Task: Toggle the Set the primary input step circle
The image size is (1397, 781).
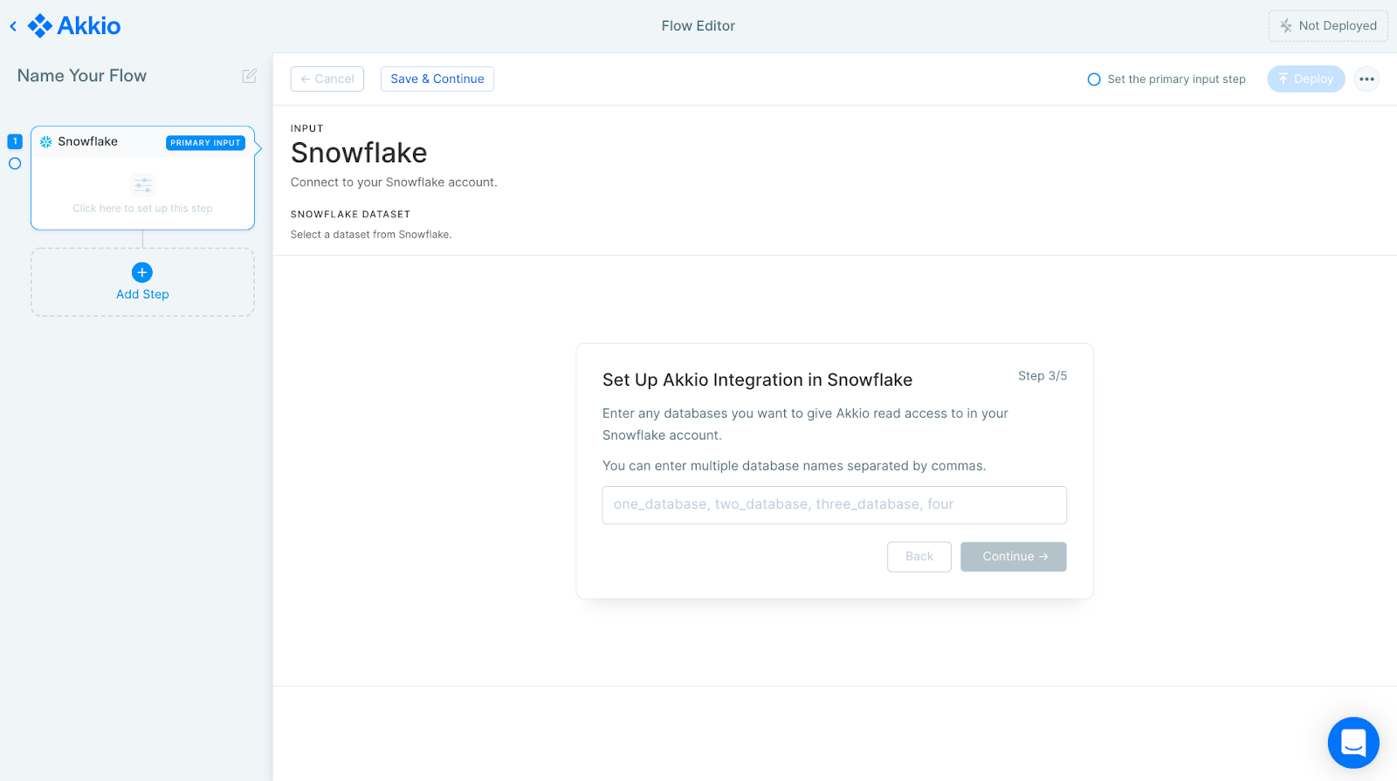Action: (1094, 79)
